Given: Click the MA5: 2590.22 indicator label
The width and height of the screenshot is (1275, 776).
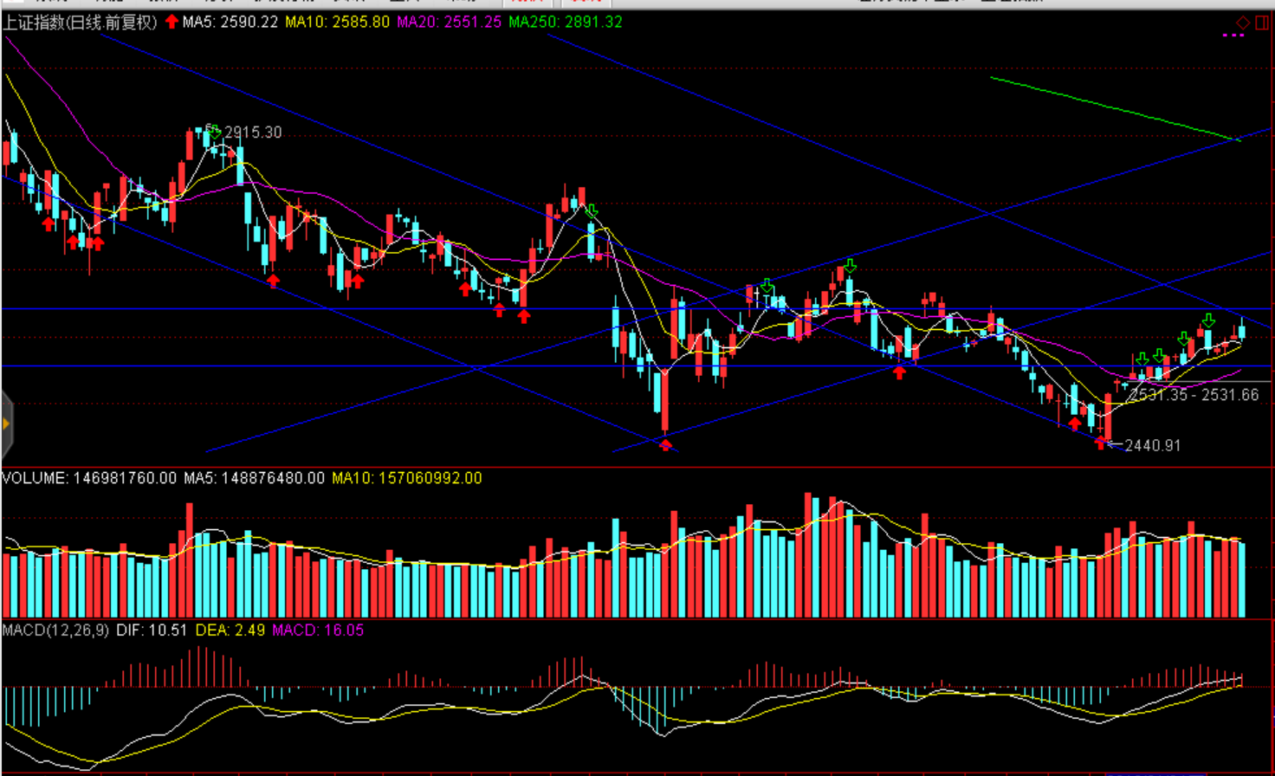Looking at the screenshot, I should tap(230, 22).
